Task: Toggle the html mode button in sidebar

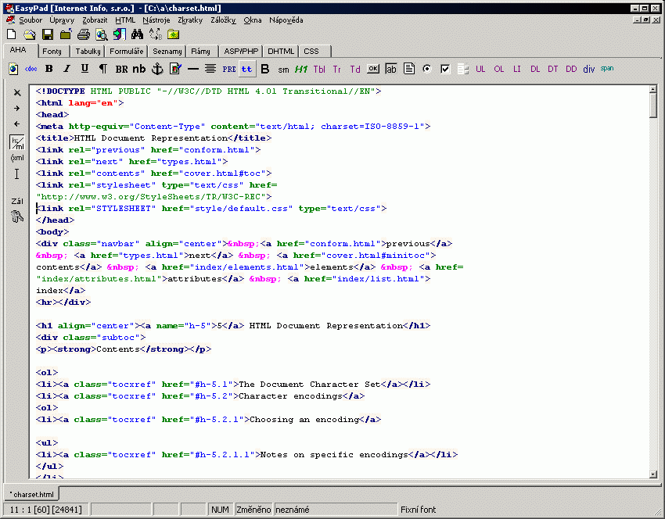Action: (x=17, y=141)
